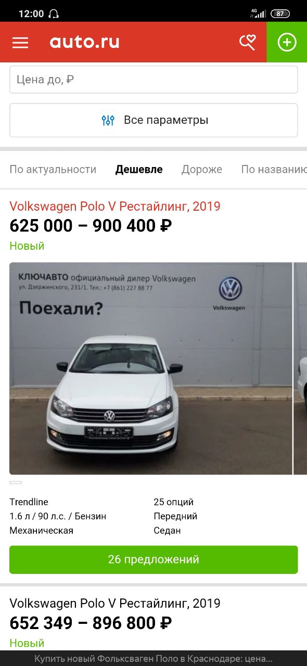Viewport: 307px width, 666px height.
Task: Open first Volkswagen Polo V listing title
Action: 115,206
